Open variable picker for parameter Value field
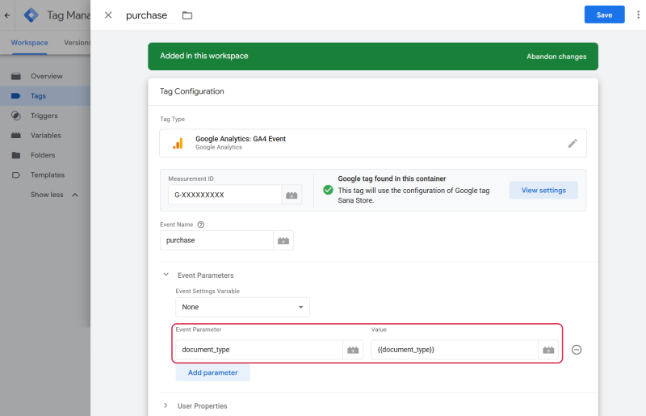Image resolution: width=646 pixels, height=416 pixels. 548,350
